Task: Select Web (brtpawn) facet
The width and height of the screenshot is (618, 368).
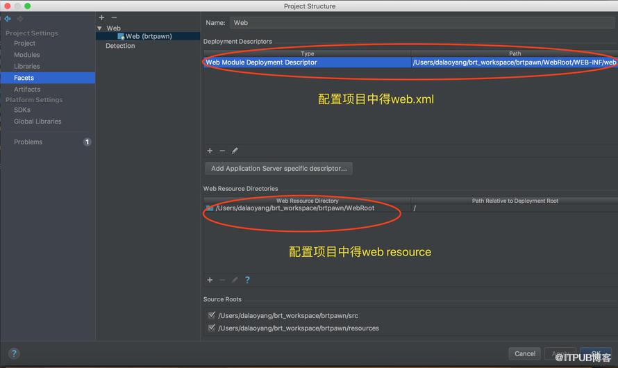Action: (148, 36)
